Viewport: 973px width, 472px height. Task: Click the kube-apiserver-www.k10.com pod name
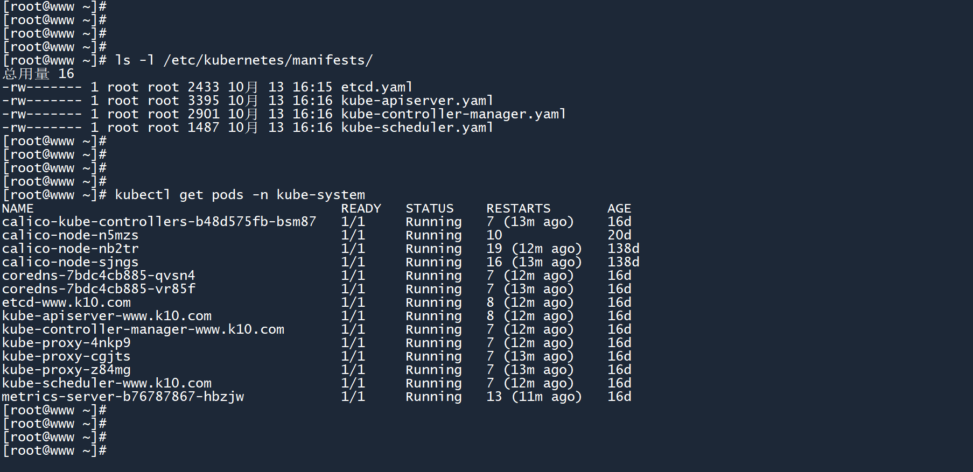tap(107, 316)
